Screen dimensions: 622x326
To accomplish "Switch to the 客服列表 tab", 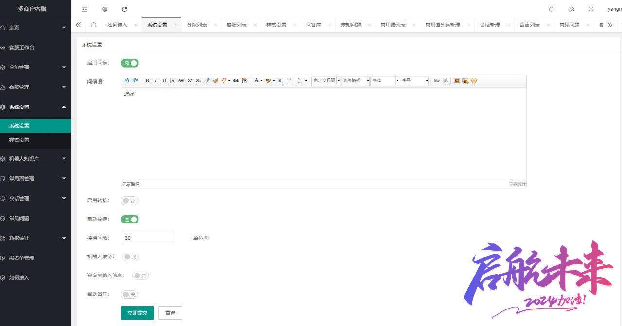I will 237,25.
